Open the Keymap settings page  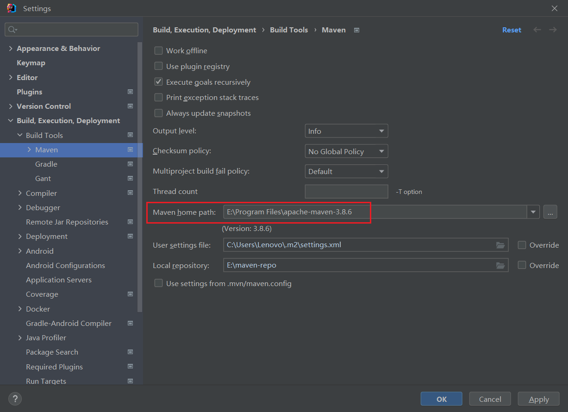(x=31, y=62)
